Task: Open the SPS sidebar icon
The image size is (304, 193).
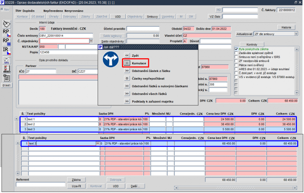Action: pos(7,60)
